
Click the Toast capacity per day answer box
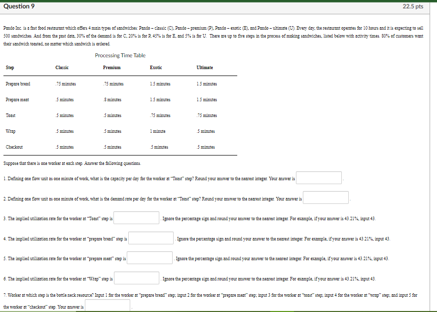pyautogui.click(x=319, y=178)
